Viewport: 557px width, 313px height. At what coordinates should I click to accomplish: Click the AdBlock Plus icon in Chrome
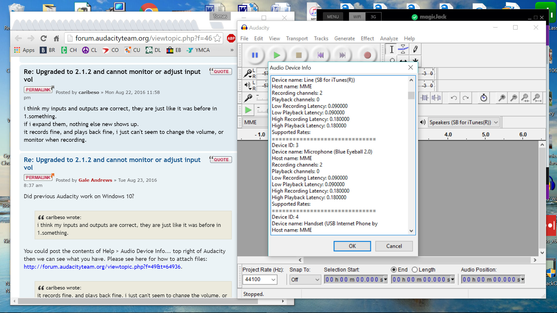point(231,38)
